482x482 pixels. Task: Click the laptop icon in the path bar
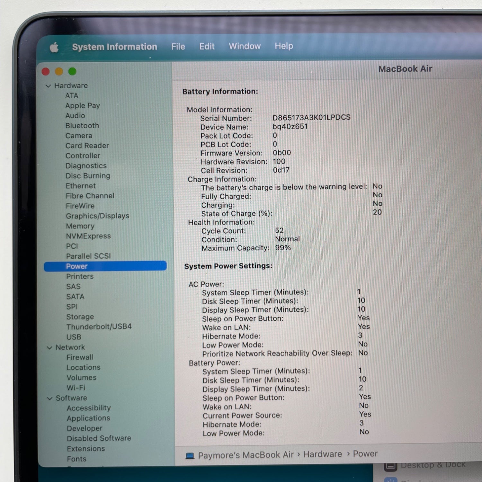coord(190,456)
